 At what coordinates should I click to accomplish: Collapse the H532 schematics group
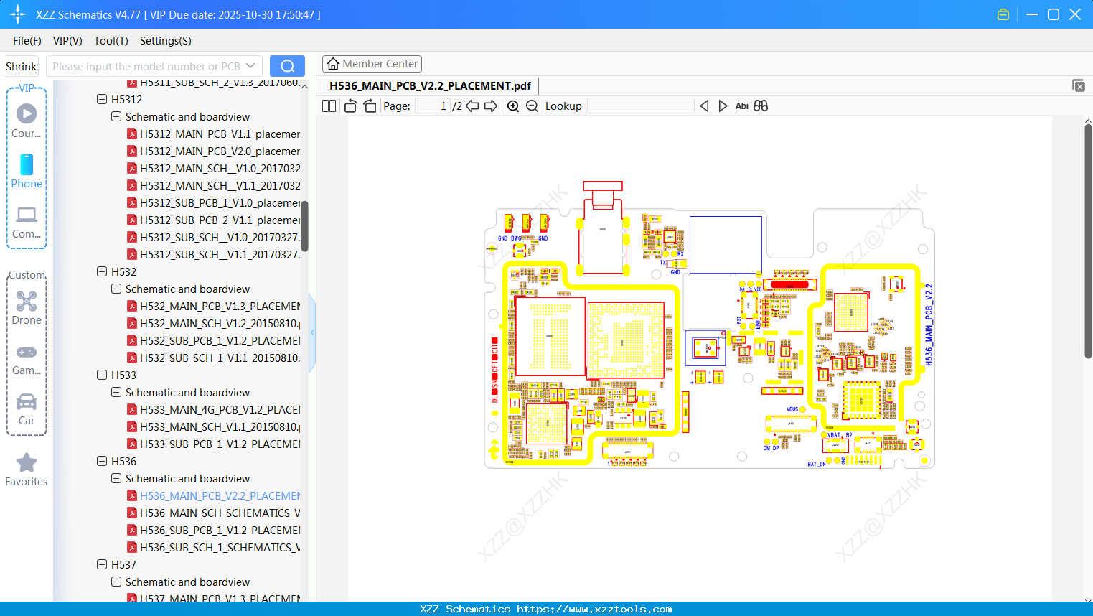click(116, 289)
